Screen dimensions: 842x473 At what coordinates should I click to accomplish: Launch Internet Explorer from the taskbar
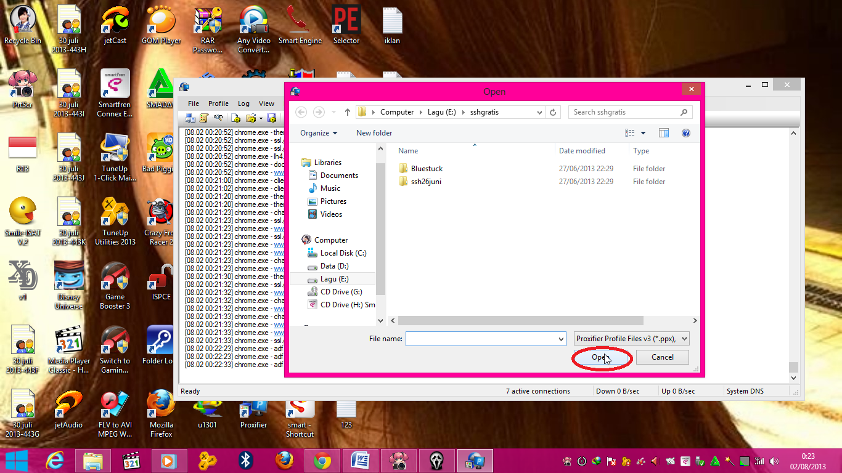pos(55,460)
